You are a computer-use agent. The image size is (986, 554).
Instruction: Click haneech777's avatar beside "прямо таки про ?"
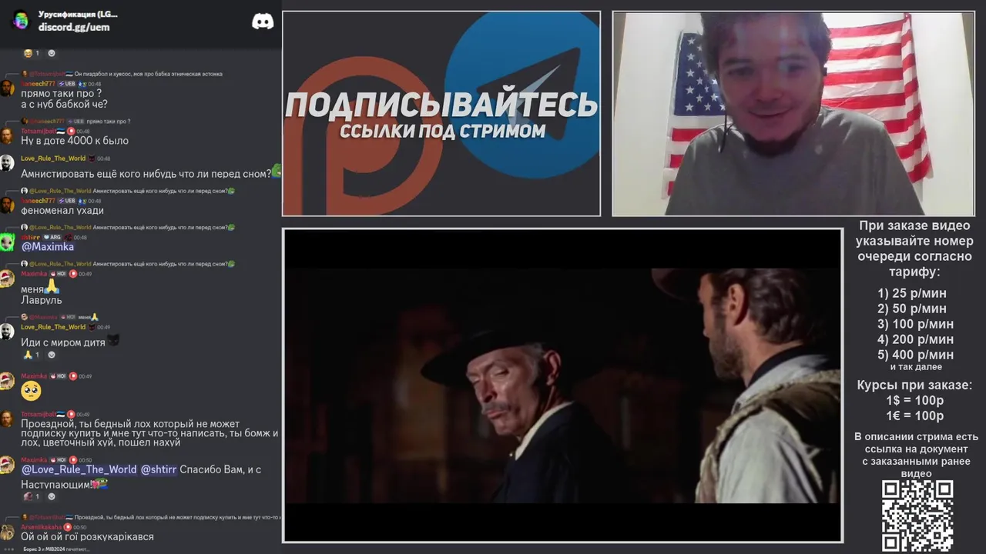(7, 88)
